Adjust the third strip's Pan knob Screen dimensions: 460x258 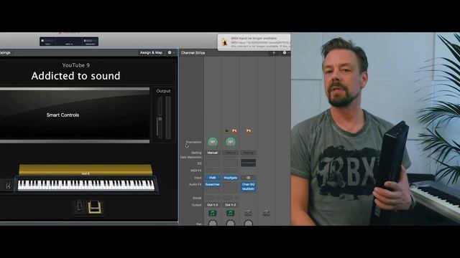point(249,223)
